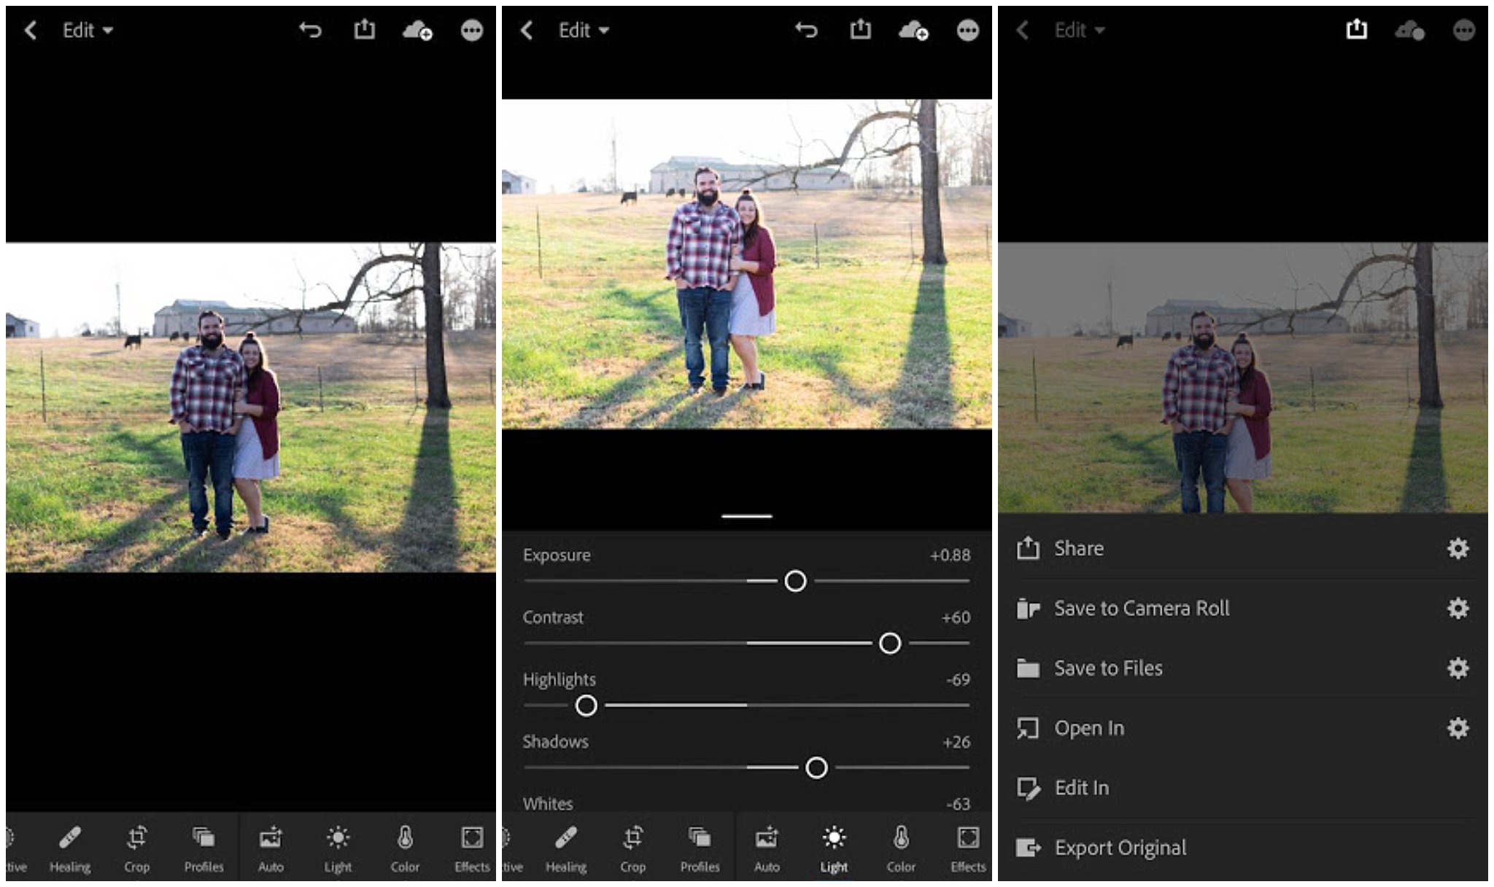Tap panel drag handle above Exposure
Image resolution: width=1494 pixels, height=887 pixels.
[747, 516]
